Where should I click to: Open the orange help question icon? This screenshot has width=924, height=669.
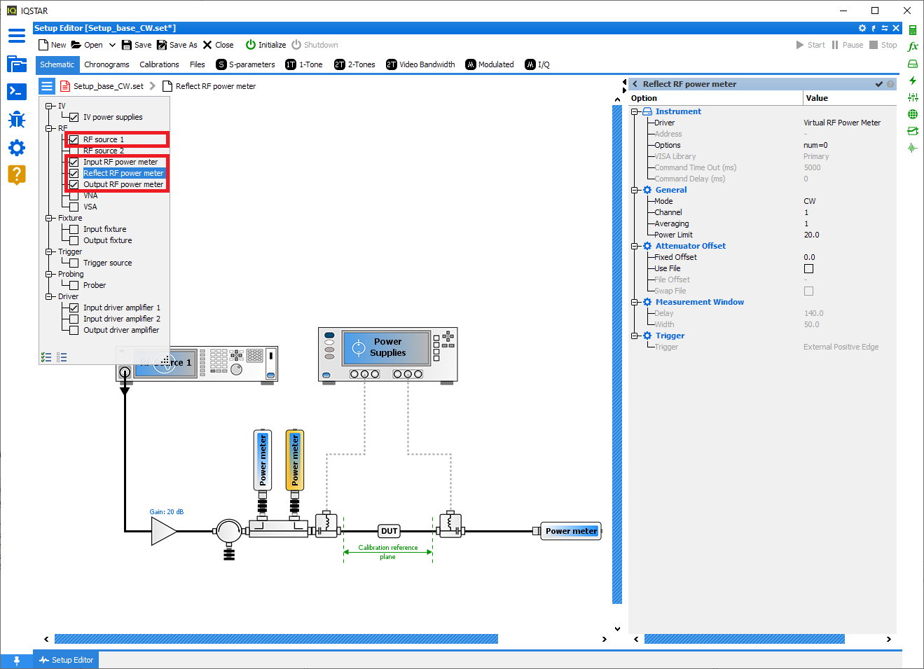coord(17,174)
